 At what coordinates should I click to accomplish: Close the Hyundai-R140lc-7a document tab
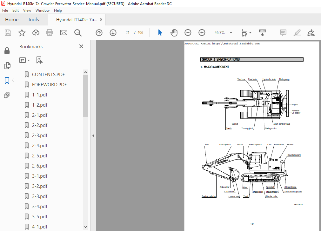(x=101, y=20)
